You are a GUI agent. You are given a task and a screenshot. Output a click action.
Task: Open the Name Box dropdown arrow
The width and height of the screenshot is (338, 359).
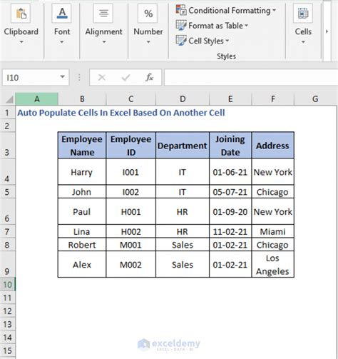(x=62, y=77)
